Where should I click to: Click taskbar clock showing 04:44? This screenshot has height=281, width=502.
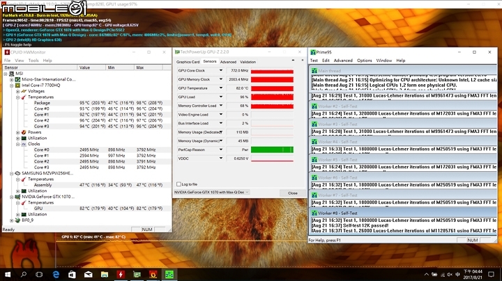pos(473,275)
